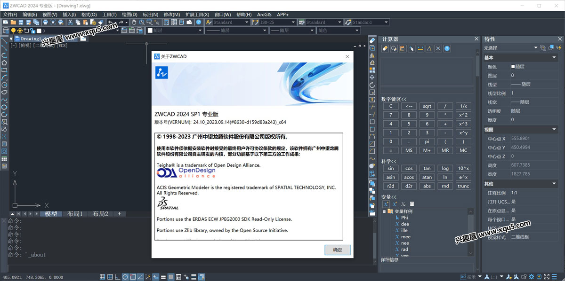Click the Quick Select lightning icon
The width and height of the screenshot is (565, 281).
click(559, 48)
